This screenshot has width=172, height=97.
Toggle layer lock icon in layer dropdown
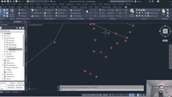(141, 10)
